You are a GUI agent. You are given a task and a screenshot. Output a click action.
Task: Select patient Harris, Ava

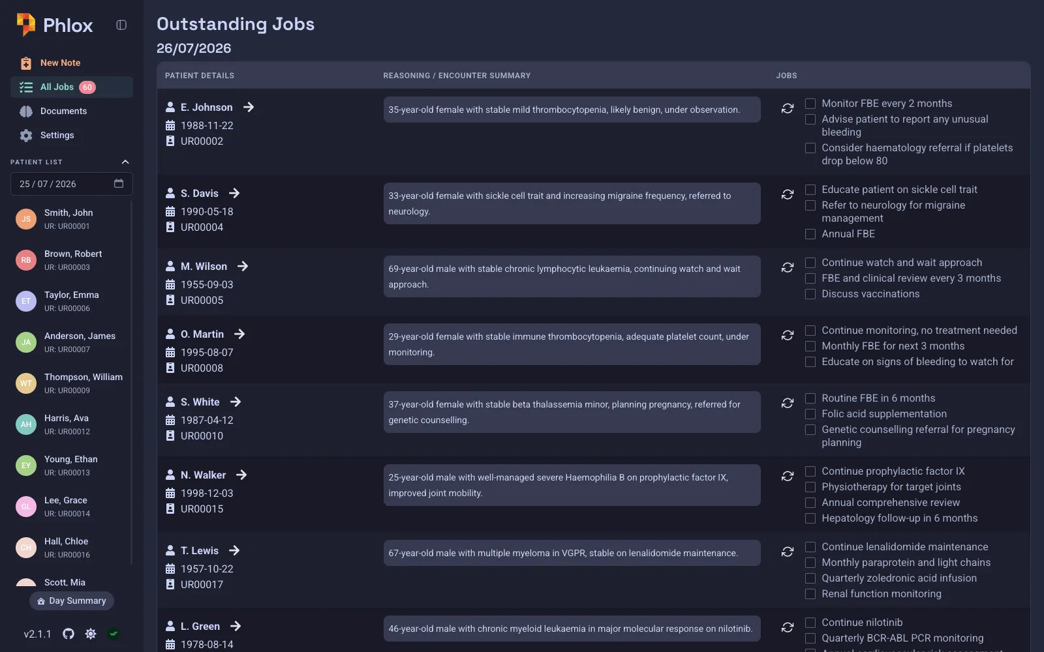(x=72, y=424)
